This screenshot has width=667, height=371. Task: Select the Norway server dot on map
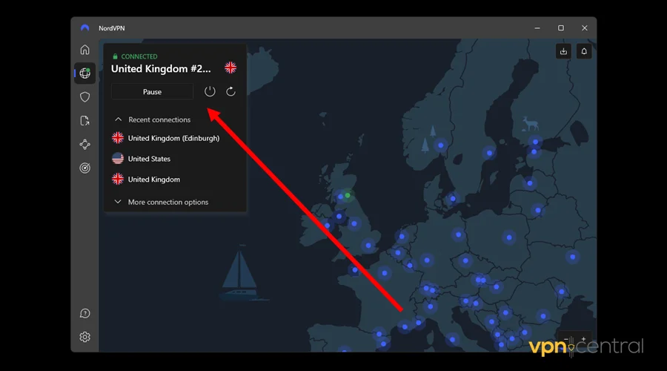pos(441,145)
